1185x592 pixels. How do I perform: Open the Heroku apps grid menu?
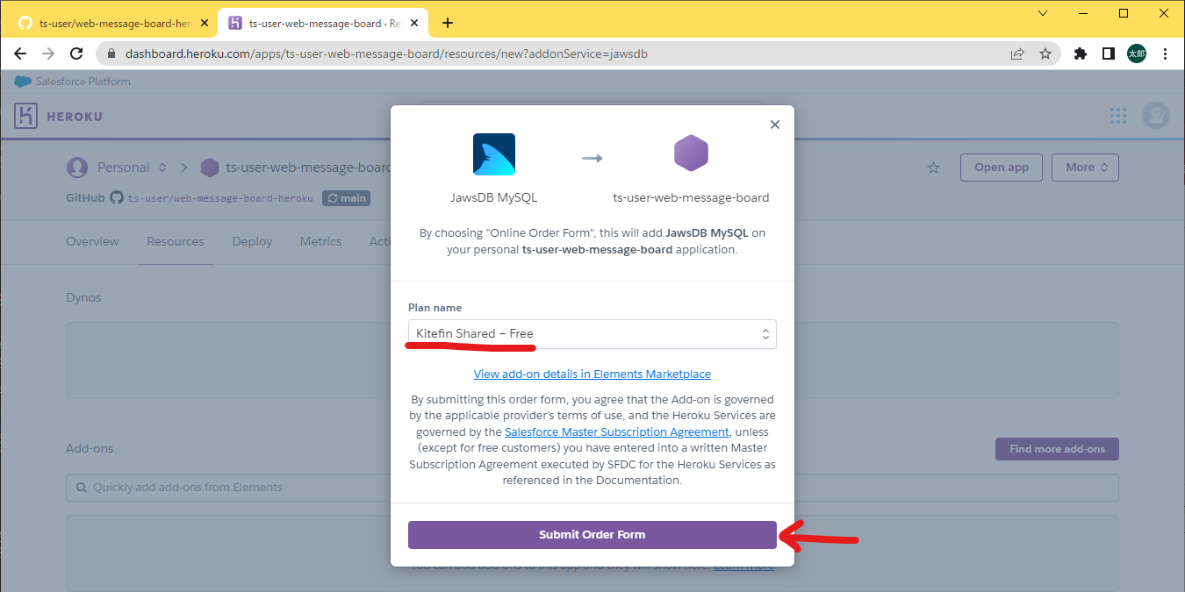pyautogui.click(x=1118, y=116)
